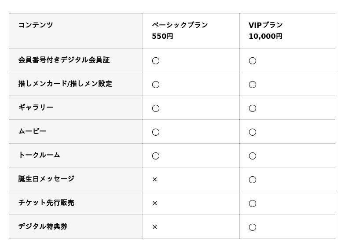The image size is (352, 252).
Task: Select the 推しメンカード/推しメン設定 row label
Action: (65, 84)
